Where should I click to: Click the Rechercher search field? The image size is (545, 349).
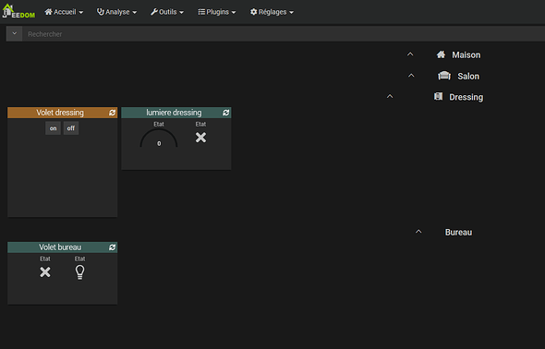tap(284, 34)
